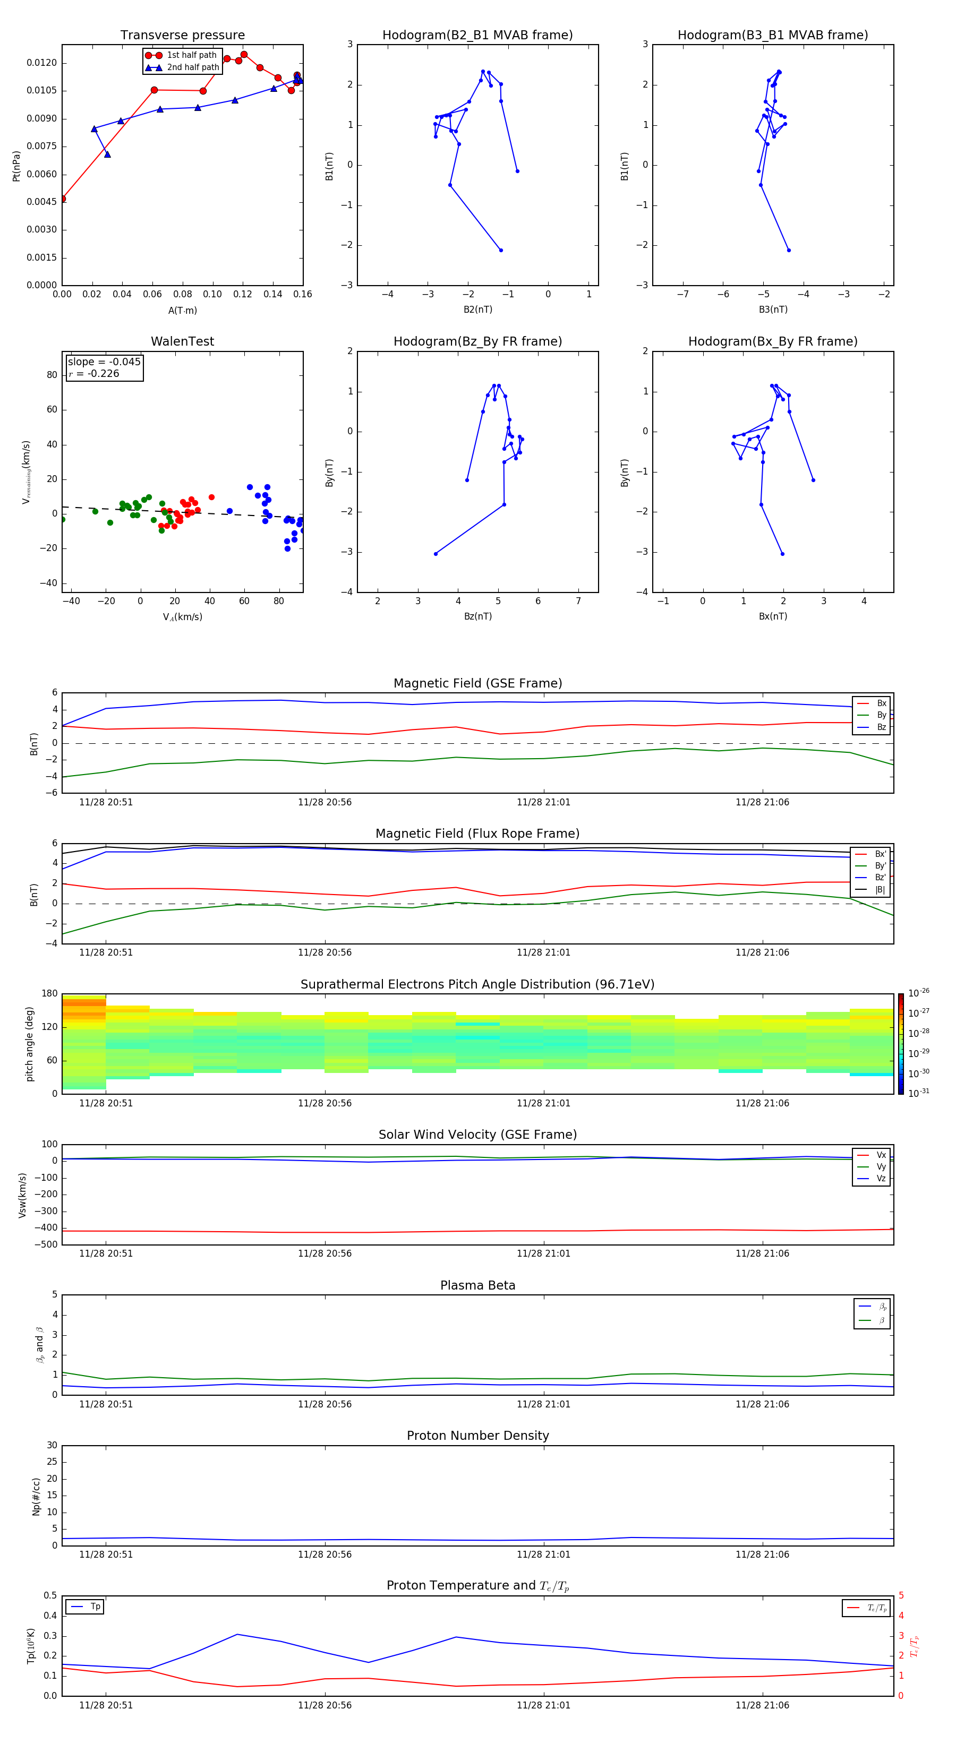Viewport: 956px width, 1752px height.
Task: Click the Vy legend entry in velocity plot
Action: pyautogui.click(x=872, y=1166)
